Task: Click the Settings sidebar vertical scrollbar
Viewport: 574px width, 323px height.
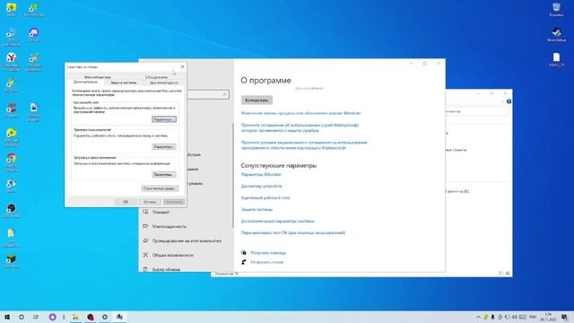Action: click(x=233, y=175)
